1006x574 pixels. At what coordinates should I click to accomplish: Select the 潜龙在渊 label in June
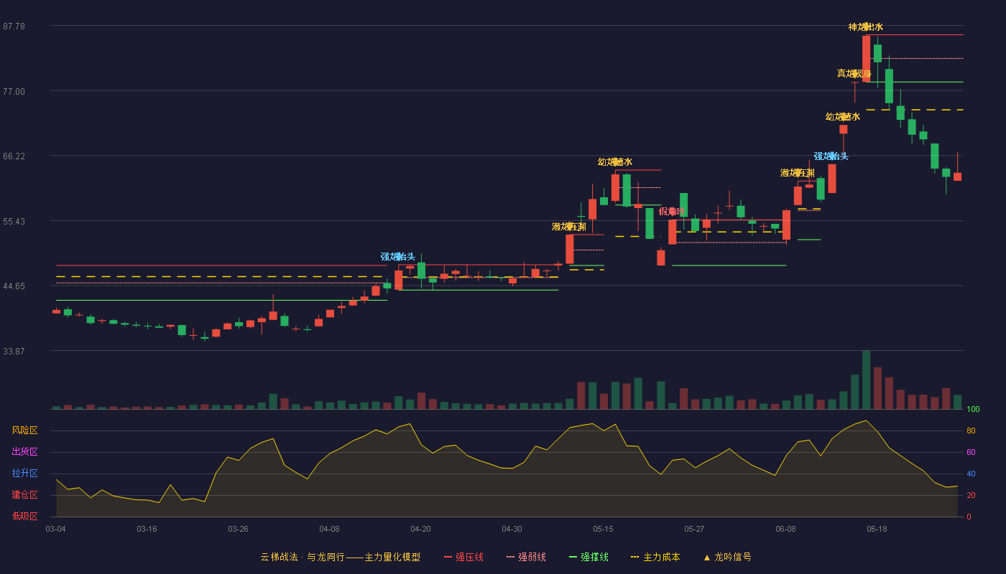click(798, 173)
